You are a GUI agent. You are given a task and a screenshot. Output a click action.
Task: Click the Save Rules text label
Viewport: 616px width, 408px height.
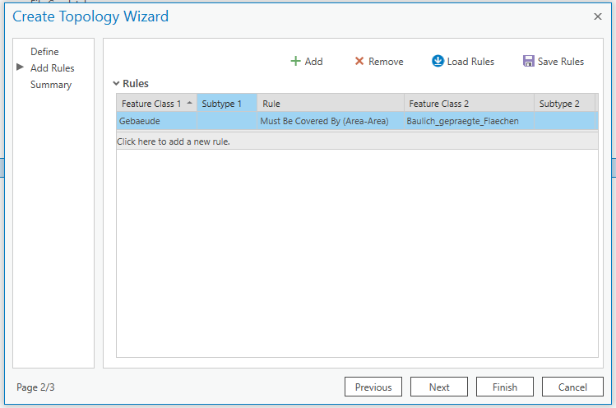561,62
